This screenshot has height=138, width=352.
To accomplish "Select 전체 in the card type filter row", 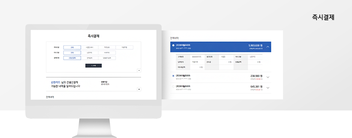I will (x=72, y=53).
